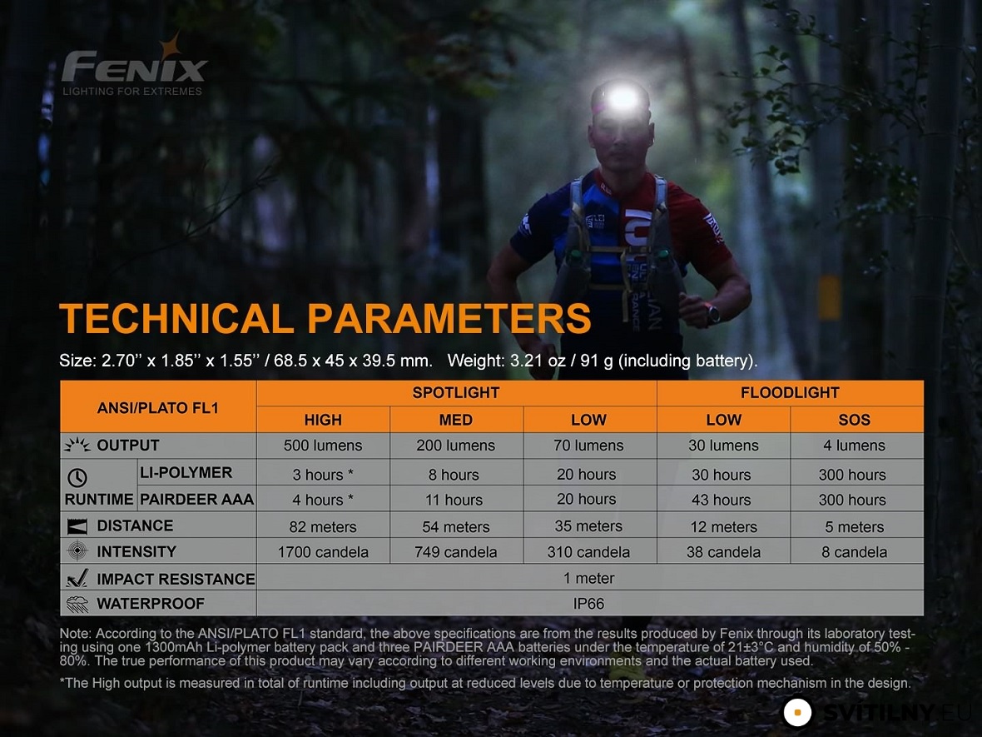Select the IP66 waterproof value
This screenshot has height=737, width=982.
click(589, 604)
